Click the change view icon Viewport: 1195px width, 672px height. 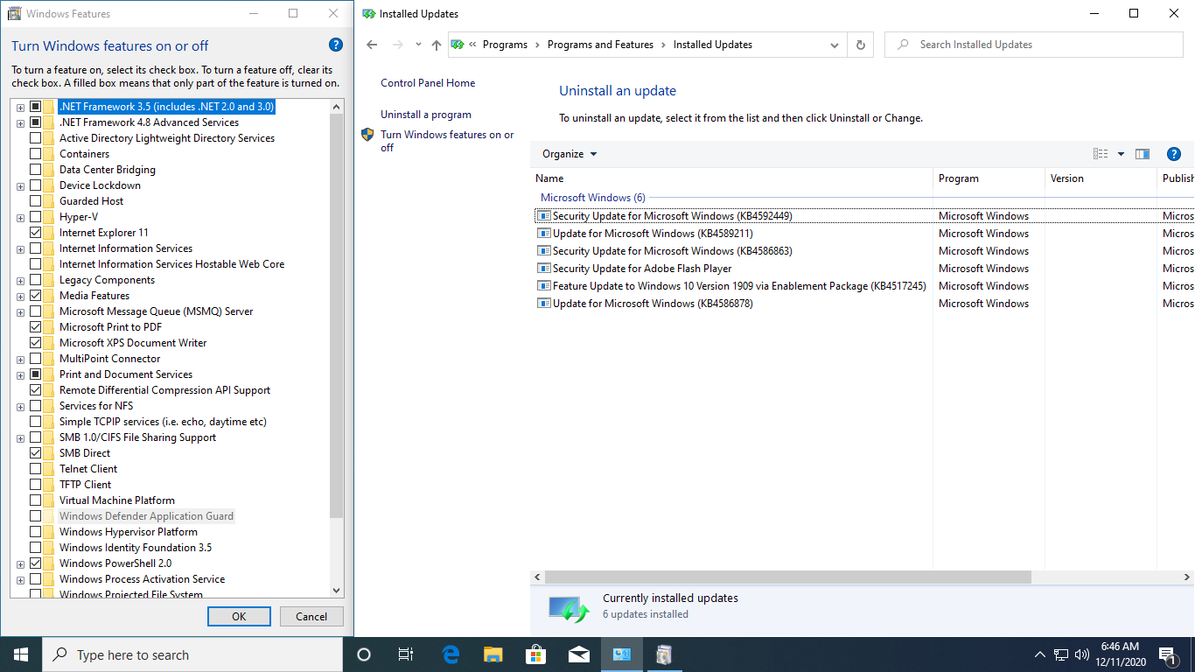click(1101, 154)
